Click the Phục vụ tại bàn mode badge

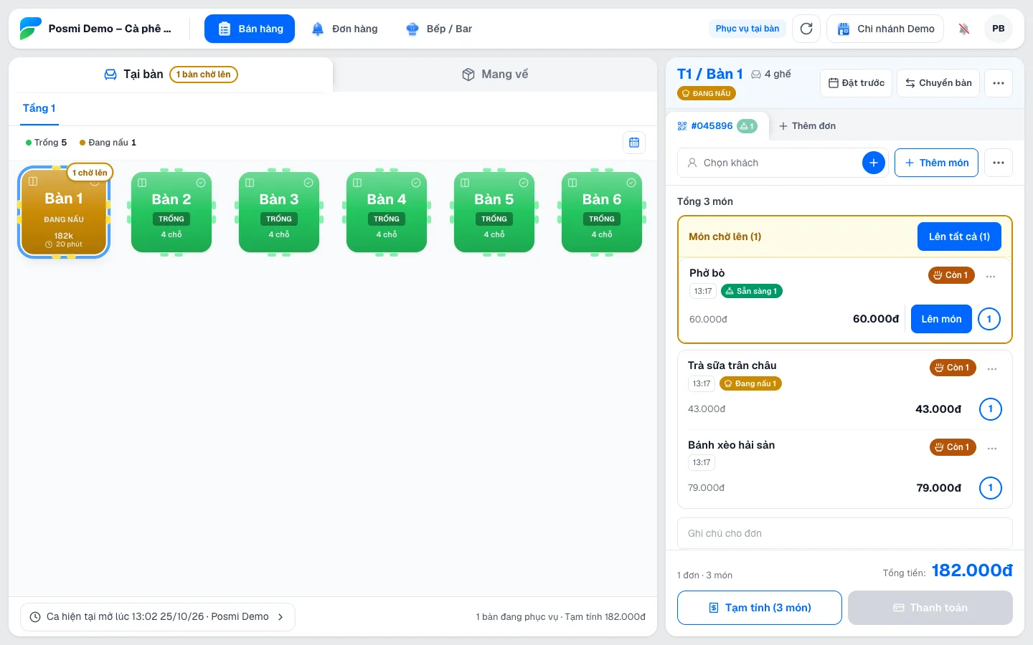[x=747, y=29]
